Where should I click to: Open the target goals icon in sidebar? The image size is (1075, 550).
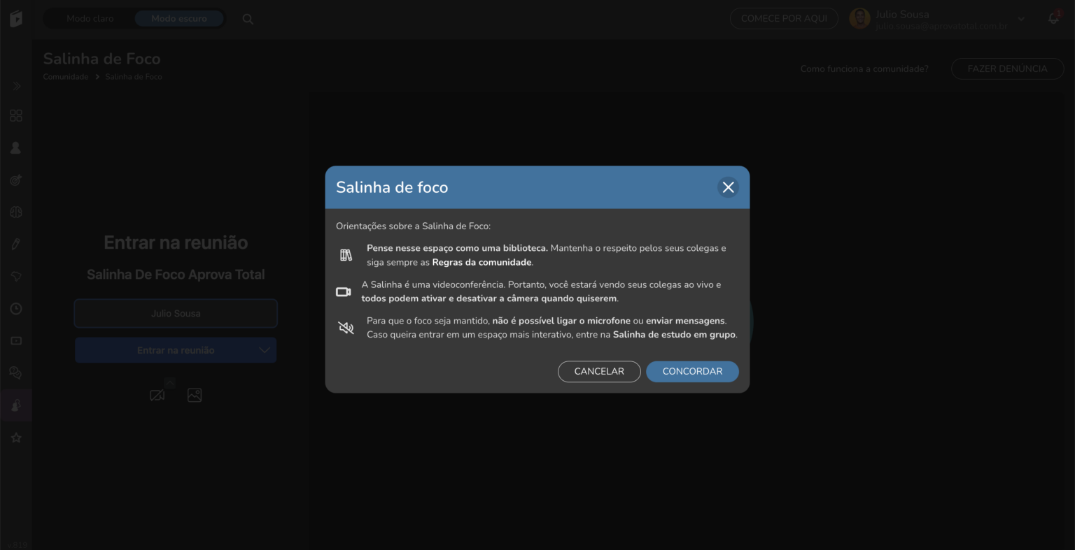[x=16, y=180]
